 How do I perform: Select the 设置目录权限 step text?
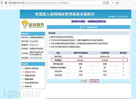point(30,75)
